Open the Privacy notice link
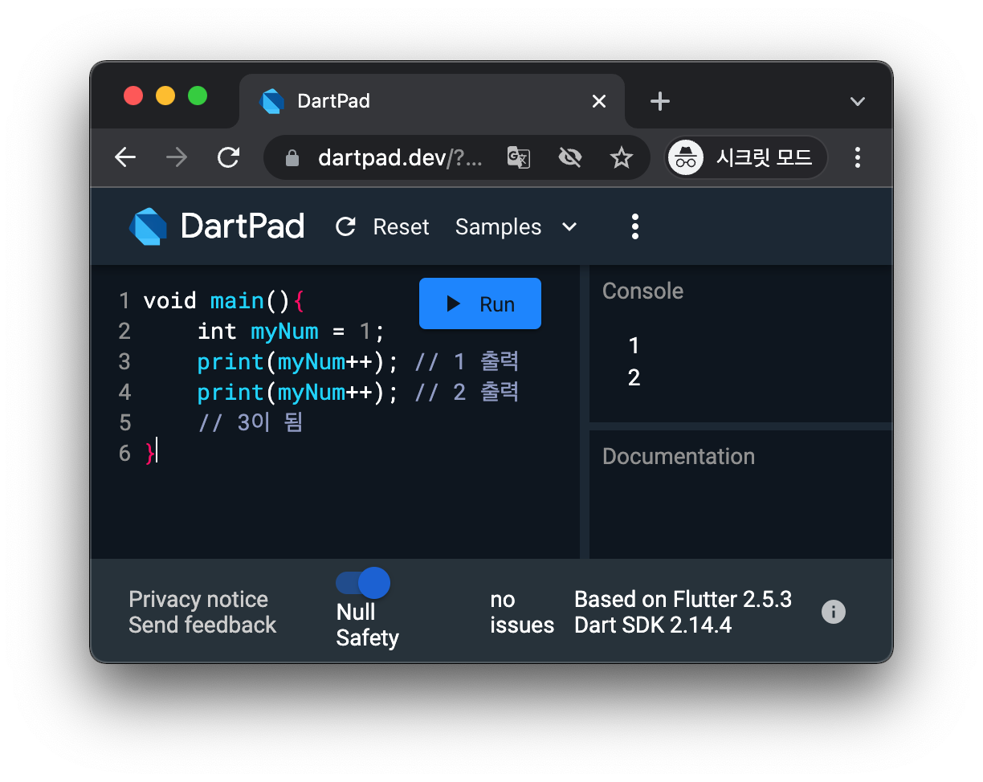This screenshot has width=983, height=782. (x=198, y=600)
